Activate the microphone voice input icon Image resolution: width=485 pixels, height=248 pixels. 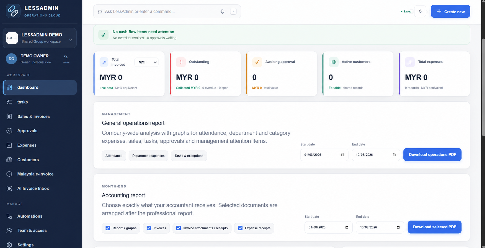(222, 11)
